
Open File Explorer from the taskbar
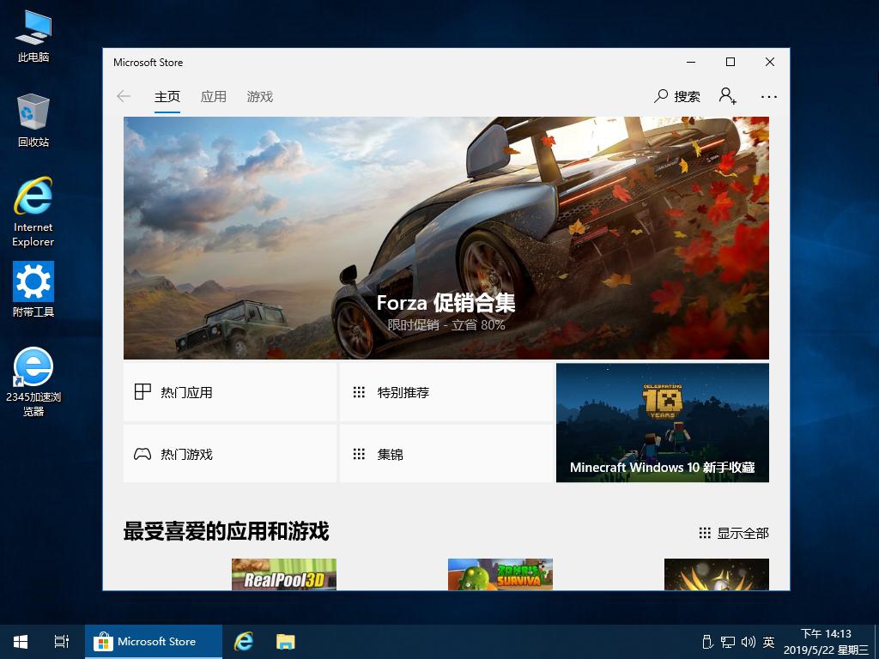click(x=285, y=642)
